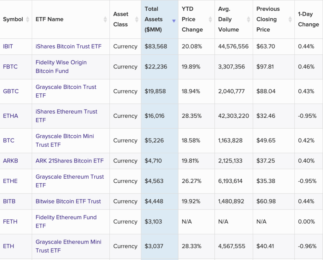Viewport: 323px width, 260px height.
Task: Open Bitwise Bitcoin ETF Trust link
Action: pos(68,201)
